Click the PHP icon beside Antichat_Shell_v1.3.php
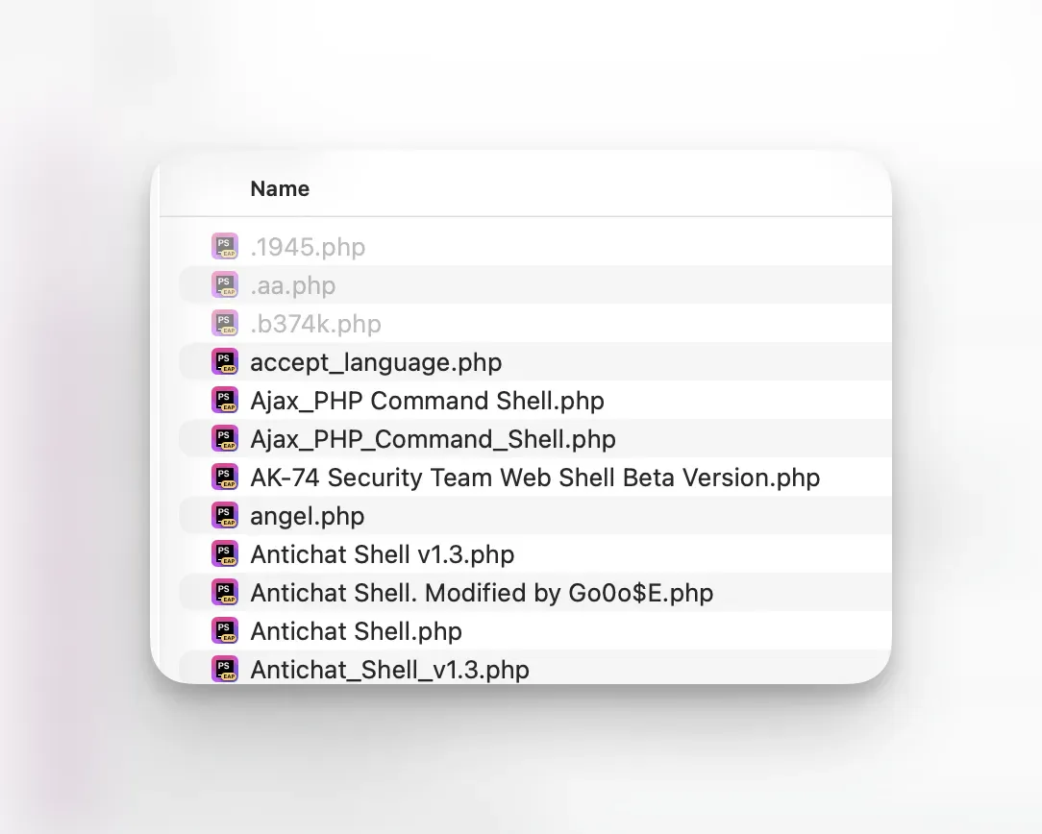 (x=224, y=669)
